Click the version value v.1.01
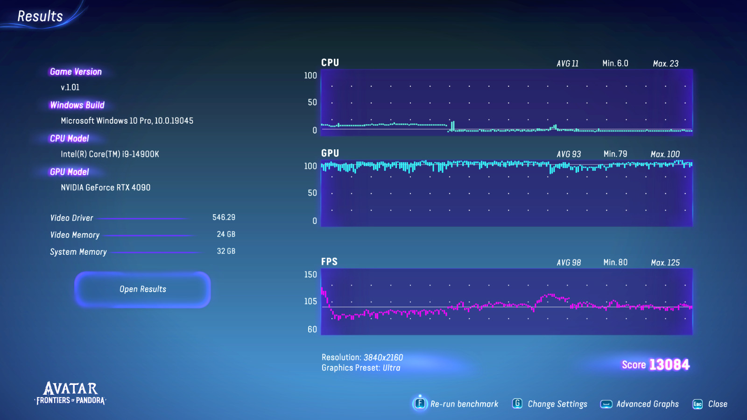Viewport: 747px width, 420px height. coord(70,87)
